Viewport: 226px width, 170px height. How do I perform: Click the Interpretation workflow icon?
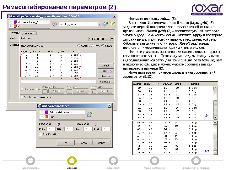tap(30, 161)
